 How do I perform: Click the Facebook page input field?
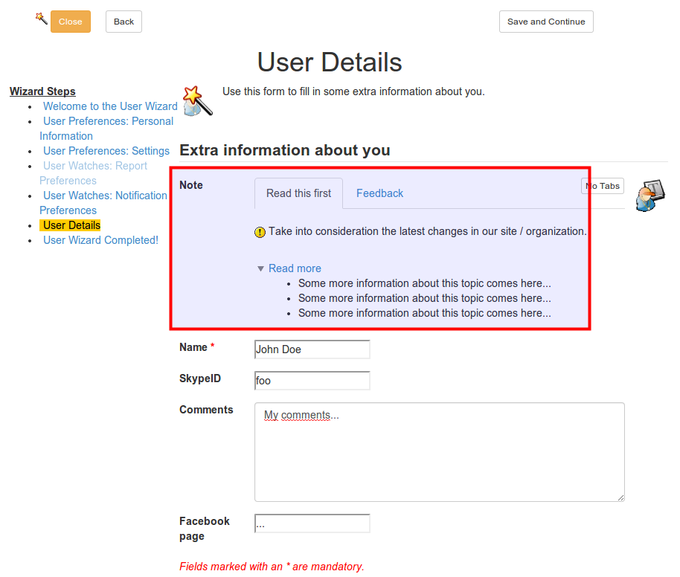click(x=312, y=524)
